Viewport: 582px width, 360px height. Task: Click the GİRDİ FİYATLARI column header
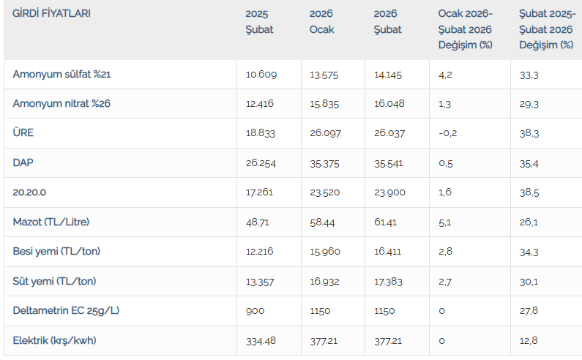[x=52, y=14]
